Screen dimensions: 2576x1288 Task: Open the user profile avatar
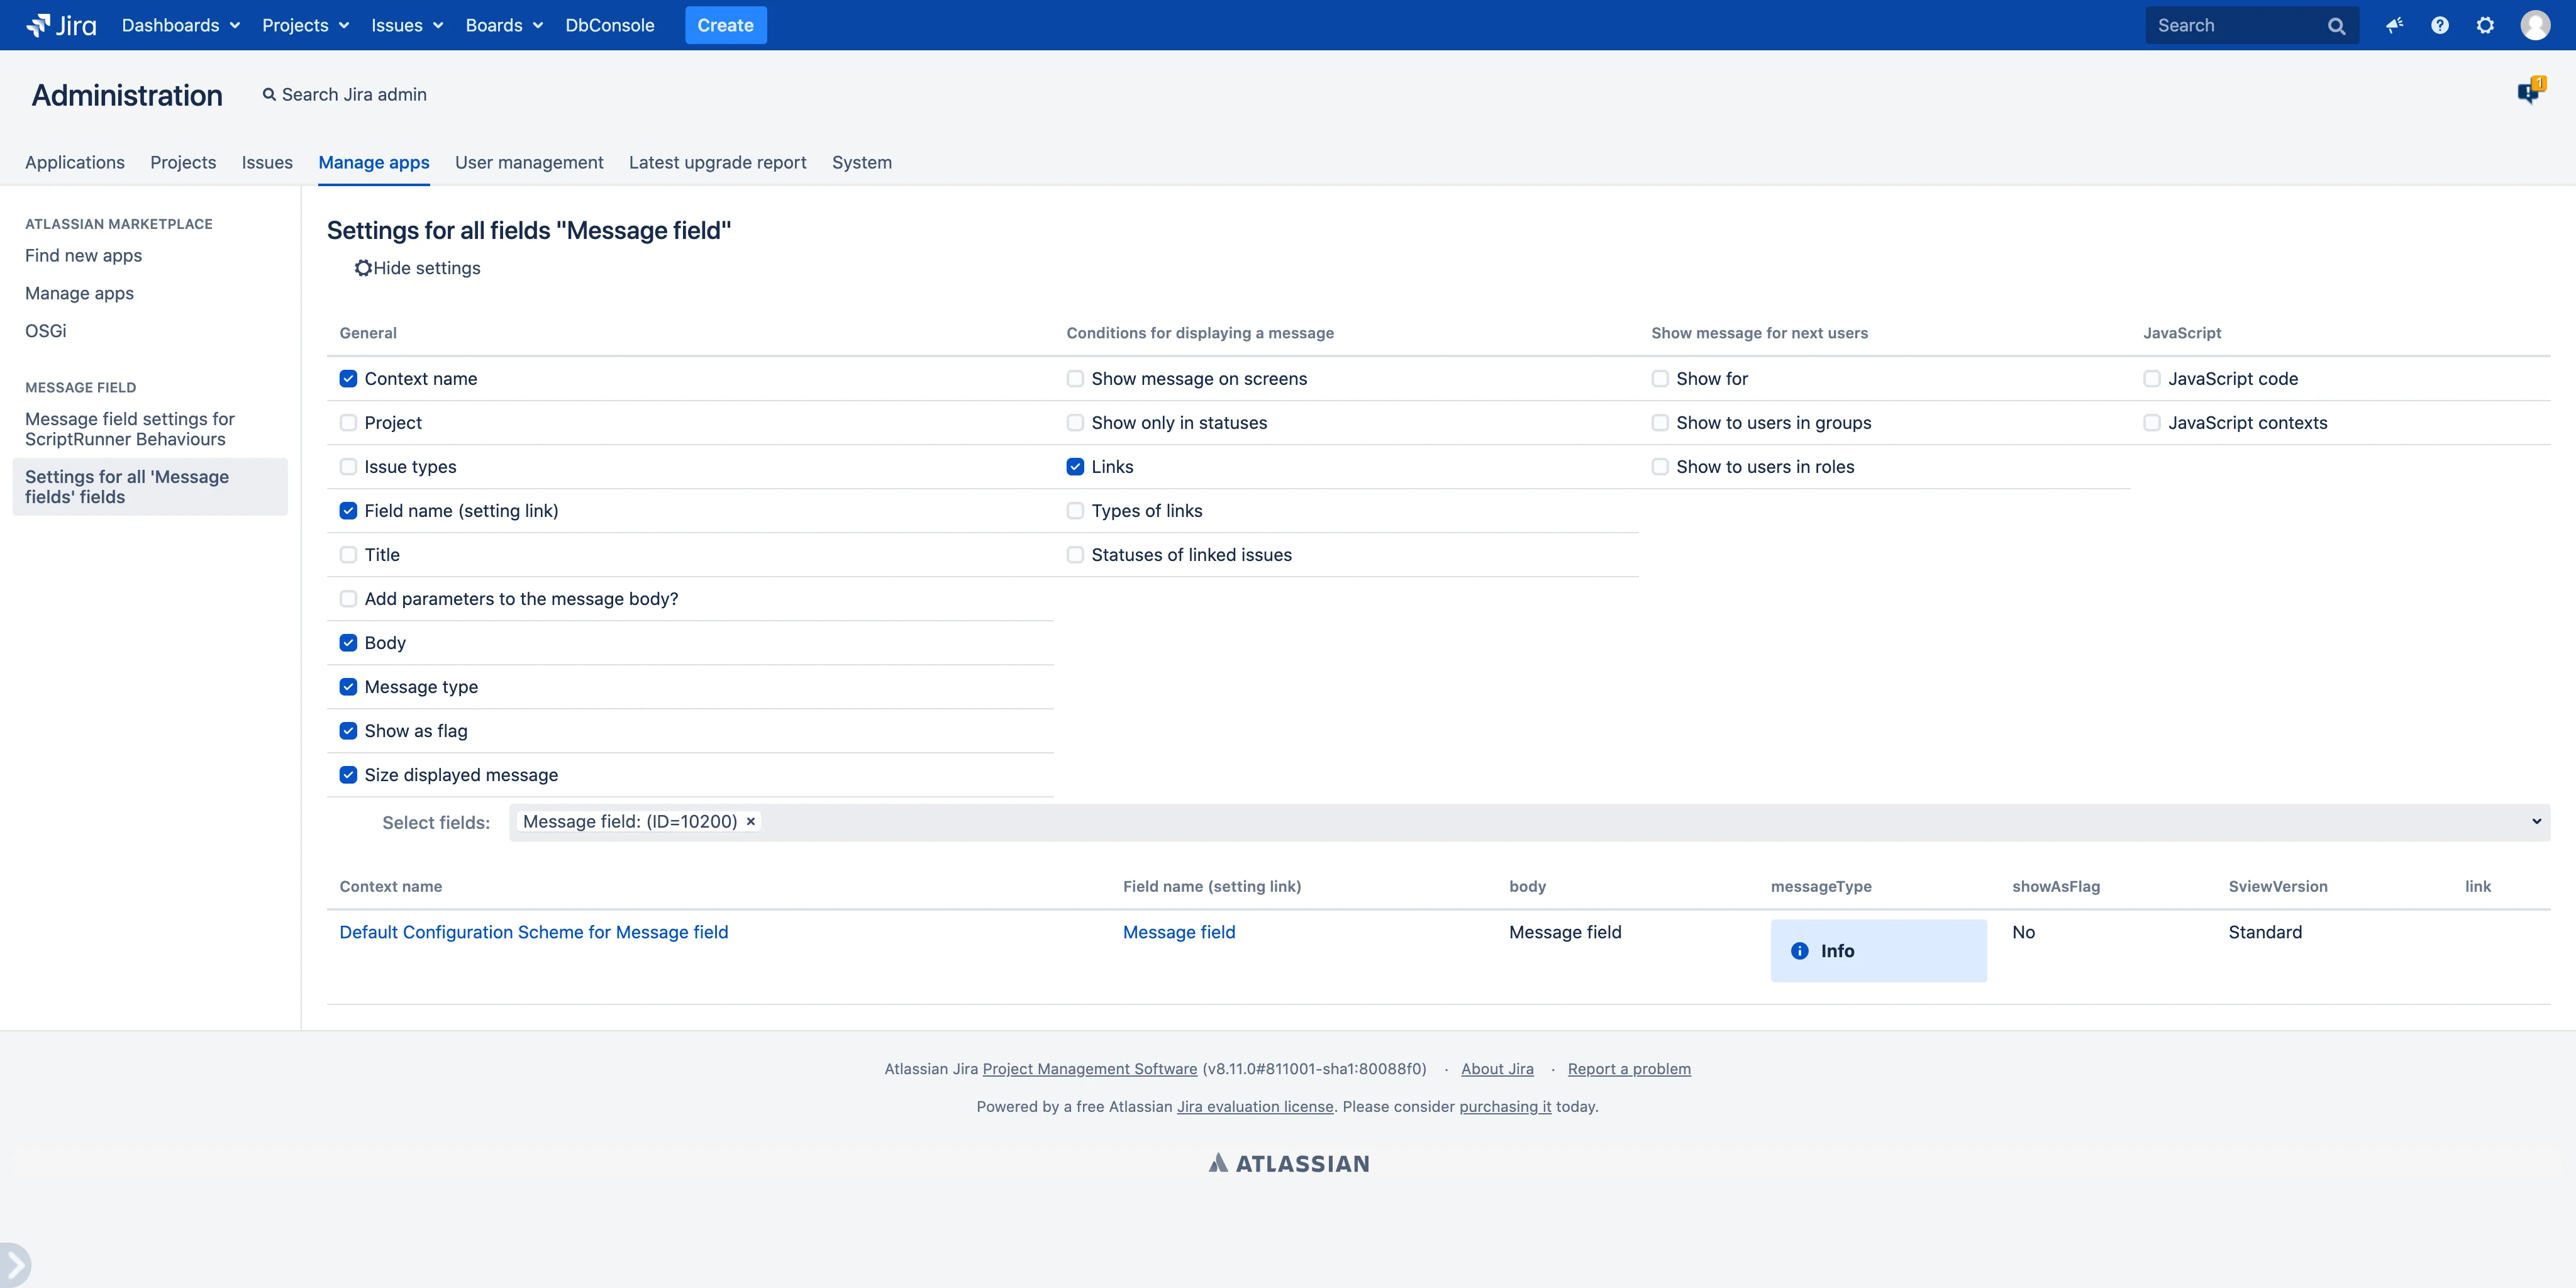pos(2535,25)
